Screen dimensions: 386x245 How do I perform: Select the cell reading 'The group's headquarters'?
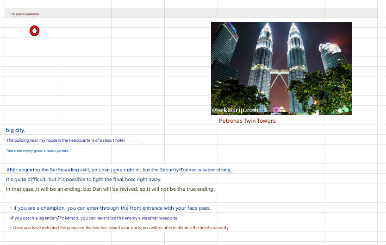coord(31,14)
